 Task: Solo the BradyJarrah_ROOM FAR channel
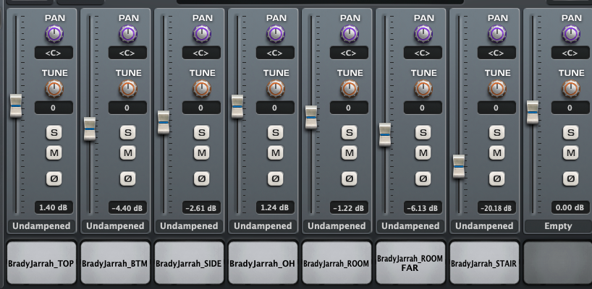423,133
